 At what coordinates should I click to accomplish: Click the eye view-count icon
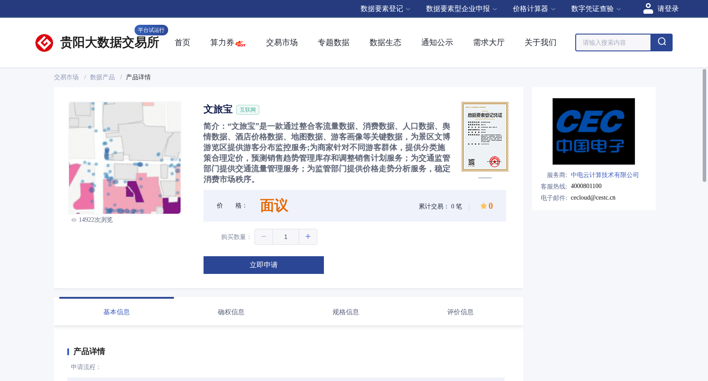74,220
